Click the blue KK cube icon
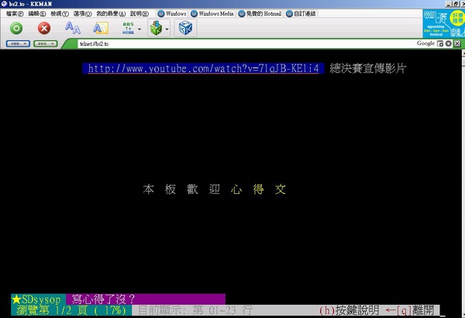The width and height of the screenshot is (465, 318). [185, 28]
